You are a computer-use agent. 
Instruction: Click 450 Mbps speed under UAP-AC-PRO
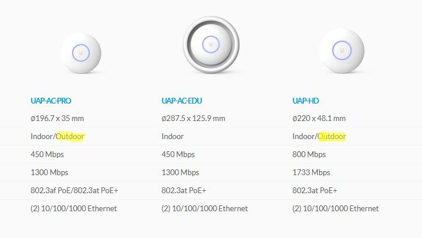48,154
